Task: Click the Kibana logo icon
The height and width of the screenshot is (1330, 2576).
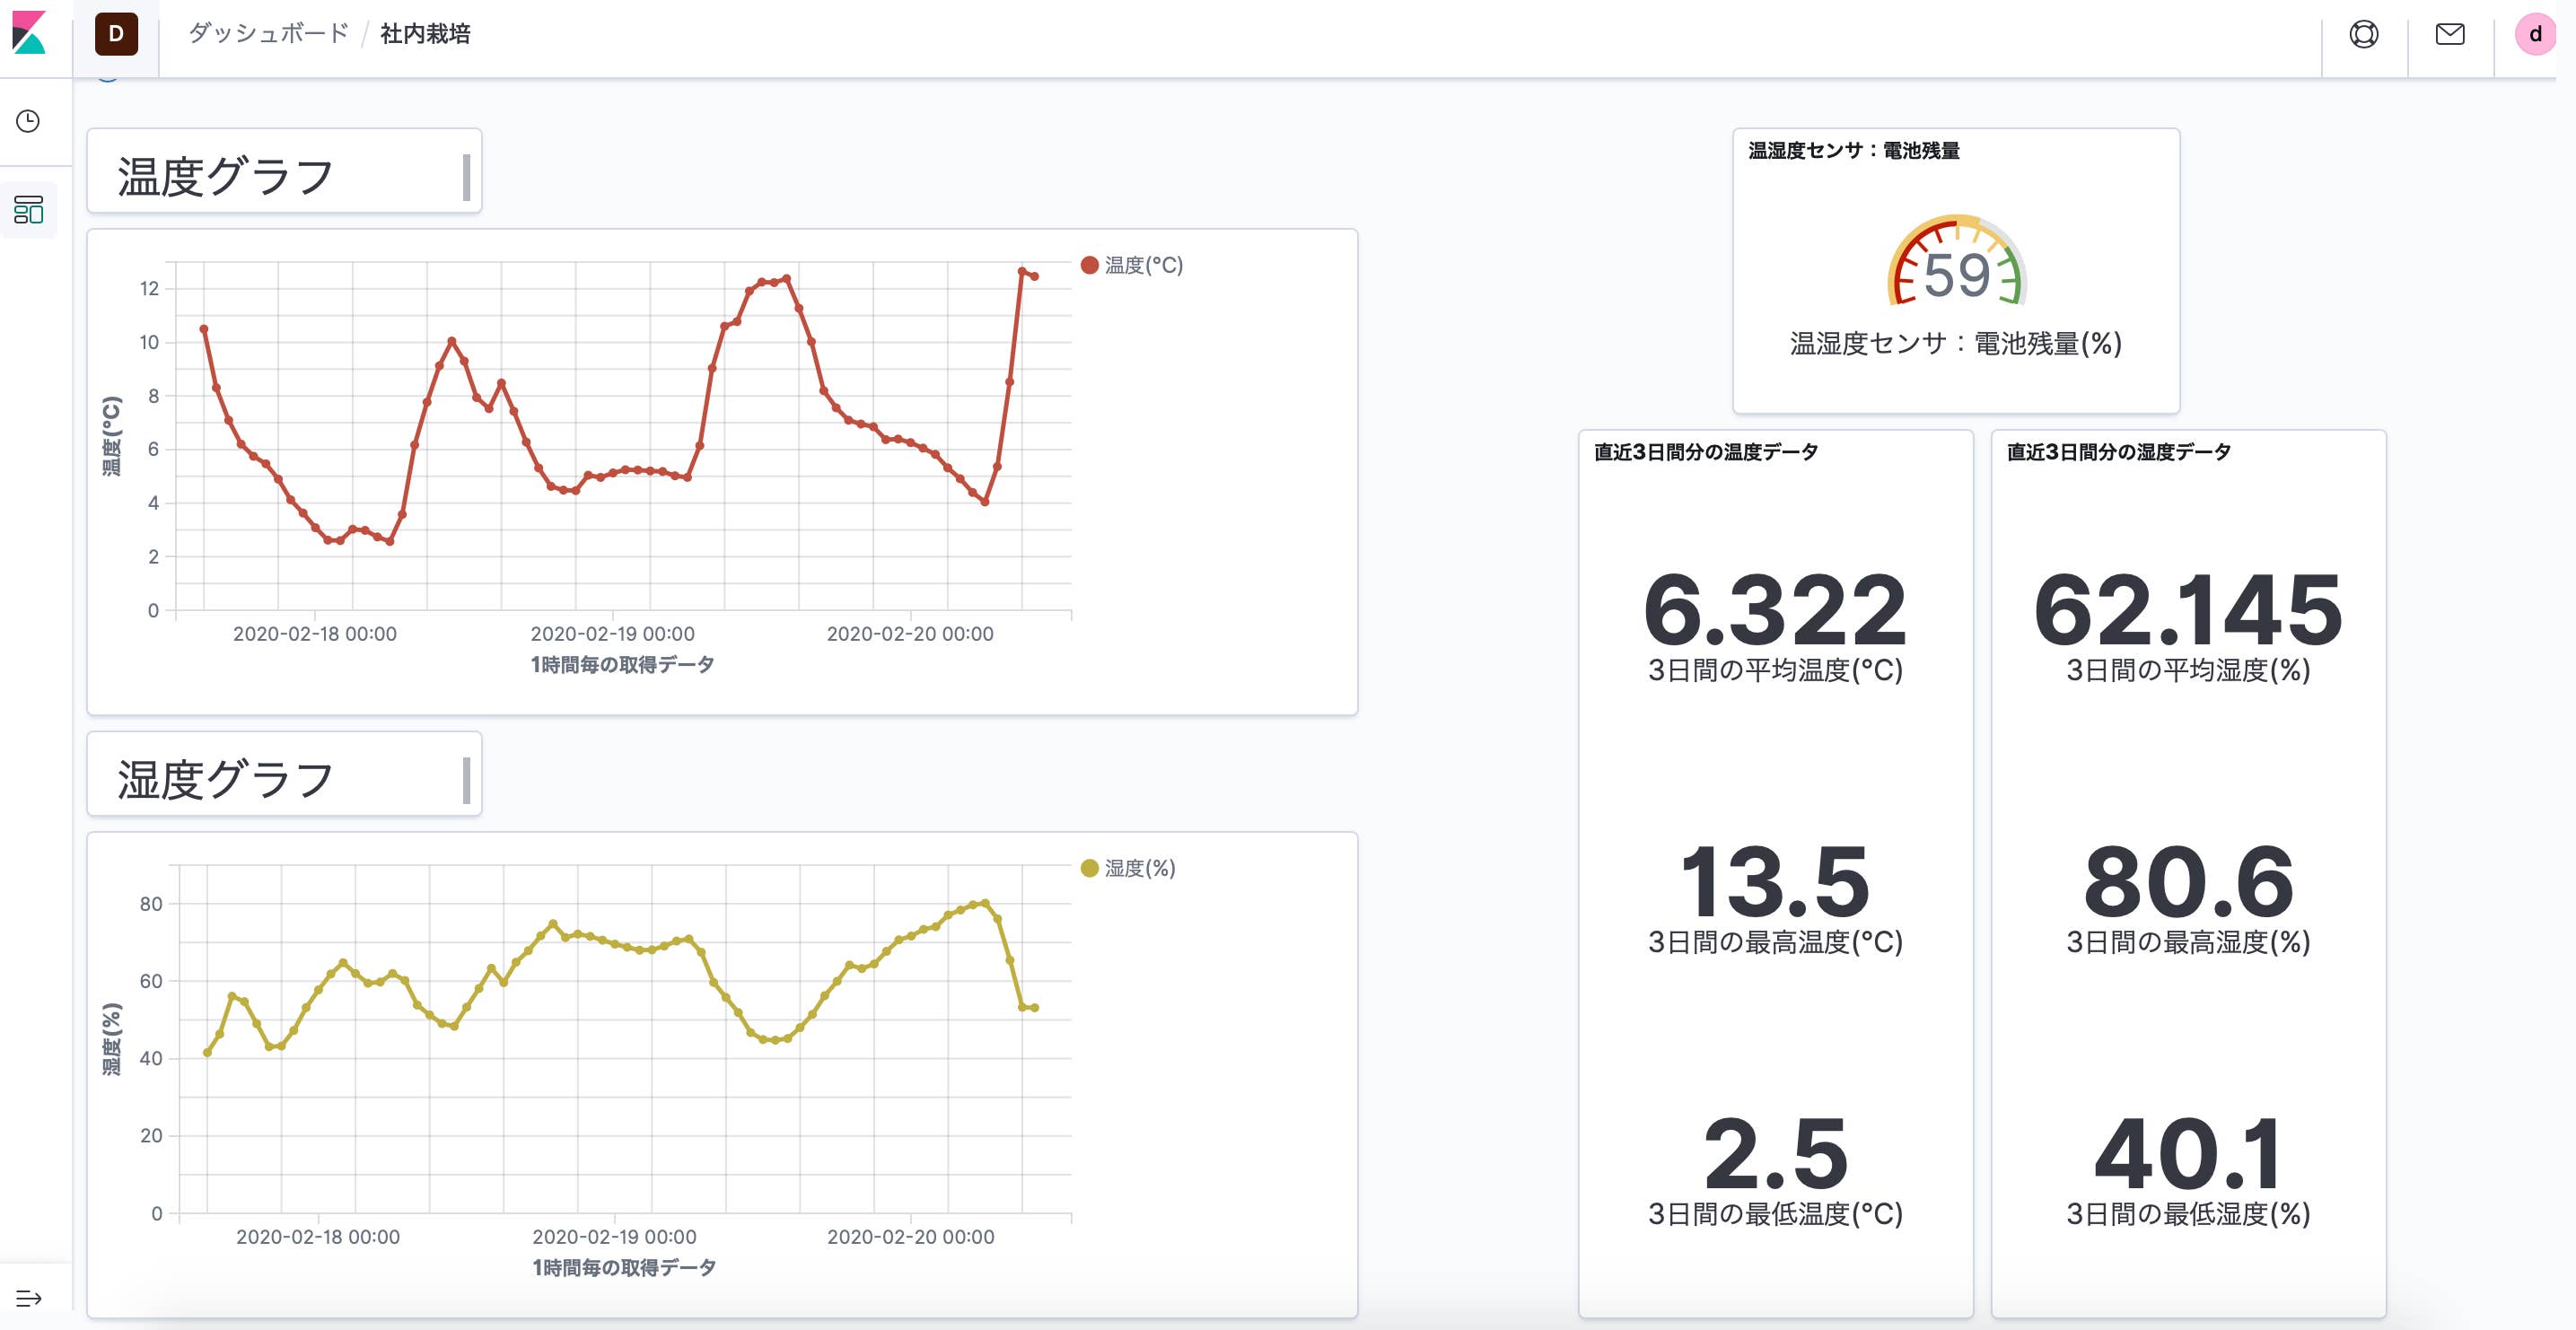Action: pyautogui.click(x=29, y=33)
